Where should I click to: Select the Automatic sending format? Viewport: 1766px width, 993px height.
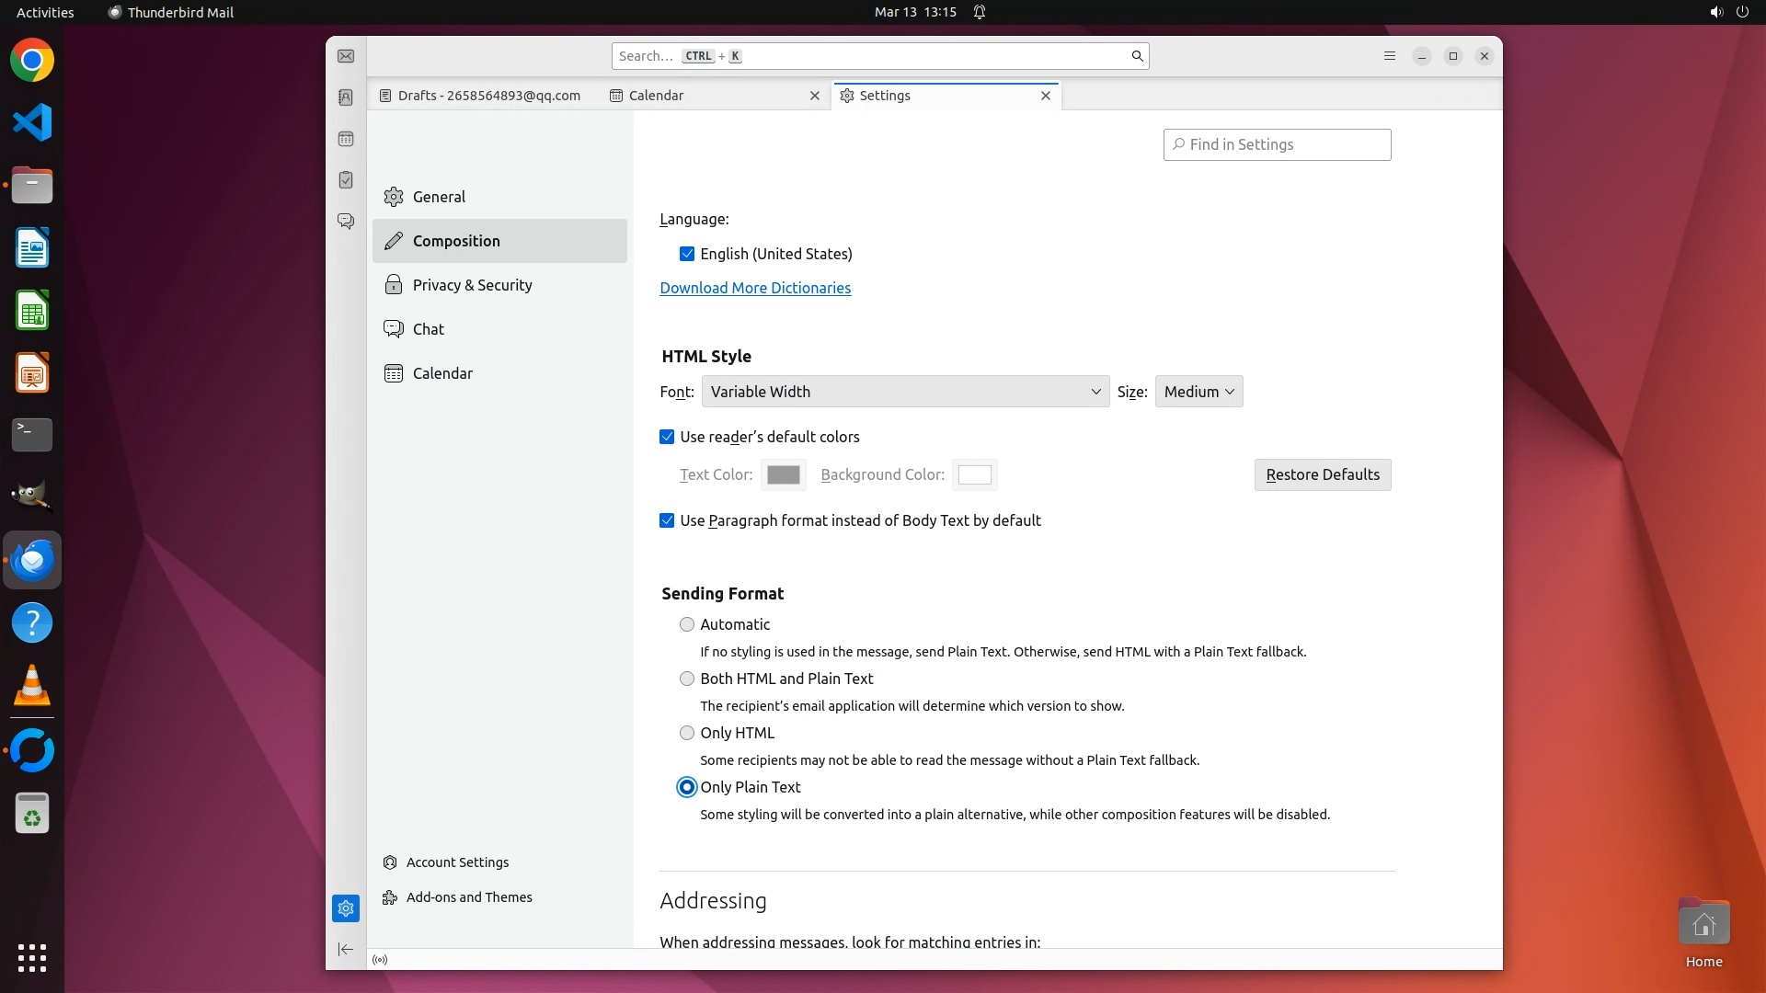click(x=687, y=624)
